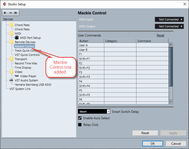Click the Remote Devices folder icon
The height and width of the screenshot is (149, 189).
tap(12, 42)
